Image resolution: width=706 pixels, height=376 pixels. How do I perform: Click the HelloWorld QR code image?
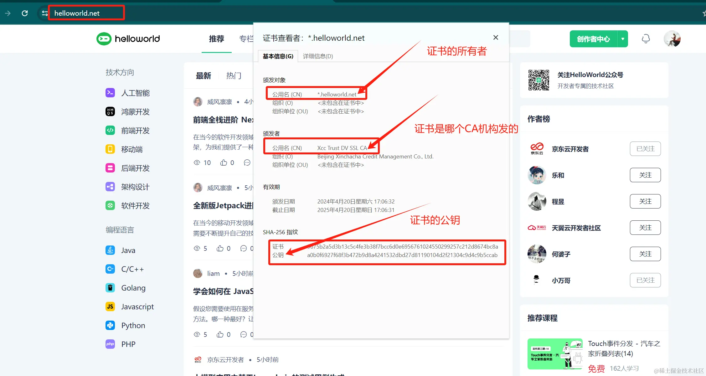[538, 80]
